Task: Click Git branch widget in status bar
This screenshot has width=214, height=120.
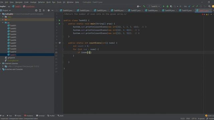Action: pyautogui.click(x=210, y=119)
